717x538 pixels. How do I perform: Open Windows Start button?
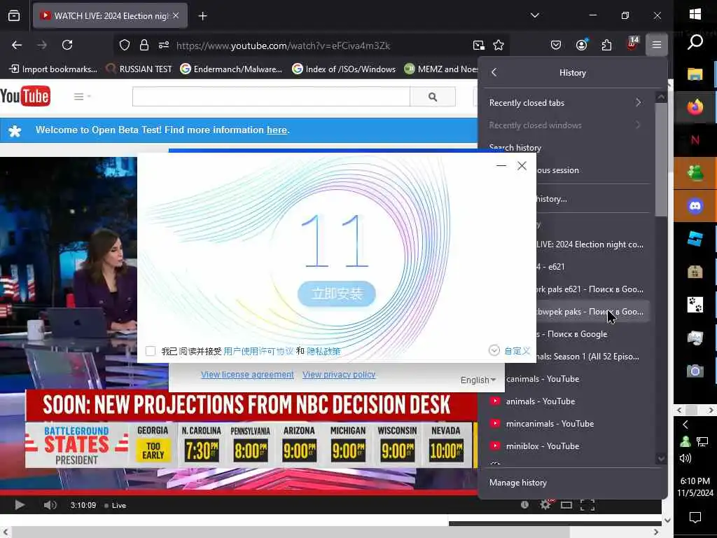[695, 14]
